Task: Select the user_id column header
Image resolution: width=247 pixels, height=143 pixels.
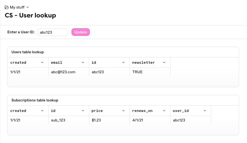Action: click(x=190, y=111)
